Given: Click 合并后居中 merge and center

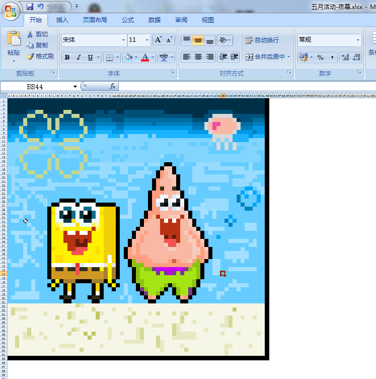Looking at the screenshot, I should [265, 57].
